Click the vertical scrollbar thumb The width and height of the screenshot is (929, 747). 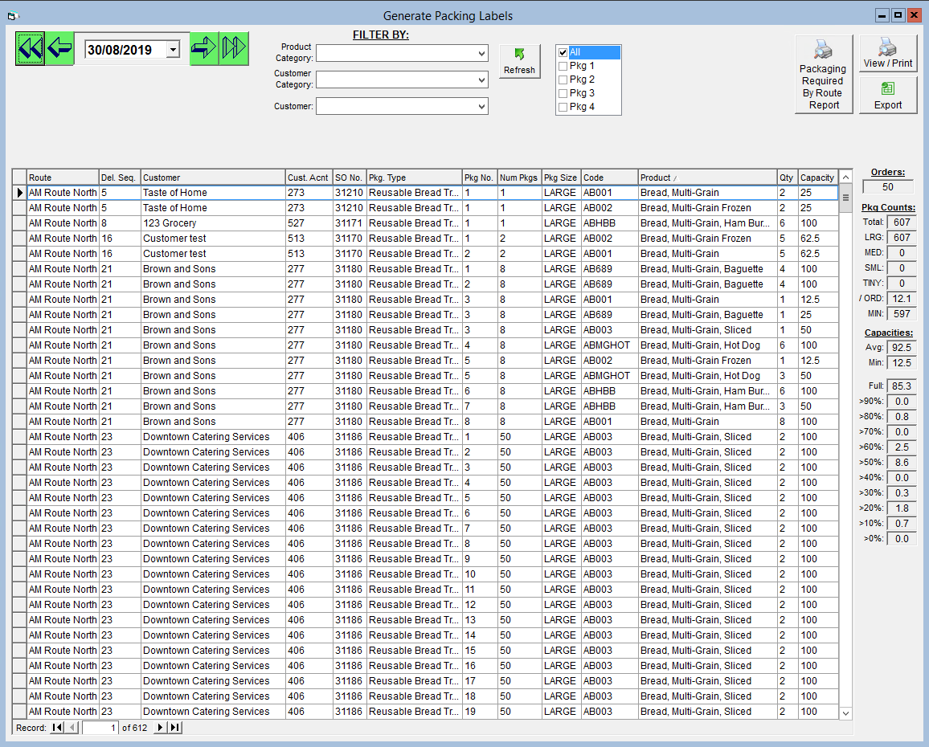click(846, 198)
